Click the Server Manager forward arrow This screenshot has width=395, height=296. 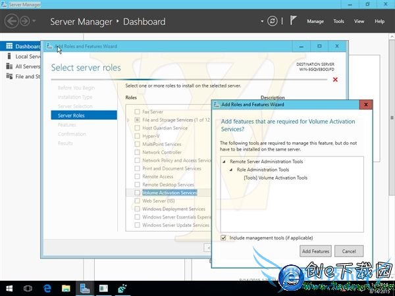click(25, 21)
